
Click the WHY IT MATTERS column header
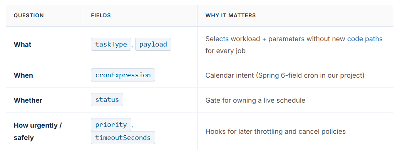click(231, 15)
